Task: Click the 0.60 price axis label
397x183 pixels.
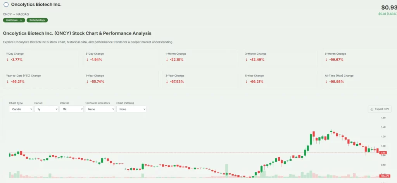Action: (x=383, y=165)
